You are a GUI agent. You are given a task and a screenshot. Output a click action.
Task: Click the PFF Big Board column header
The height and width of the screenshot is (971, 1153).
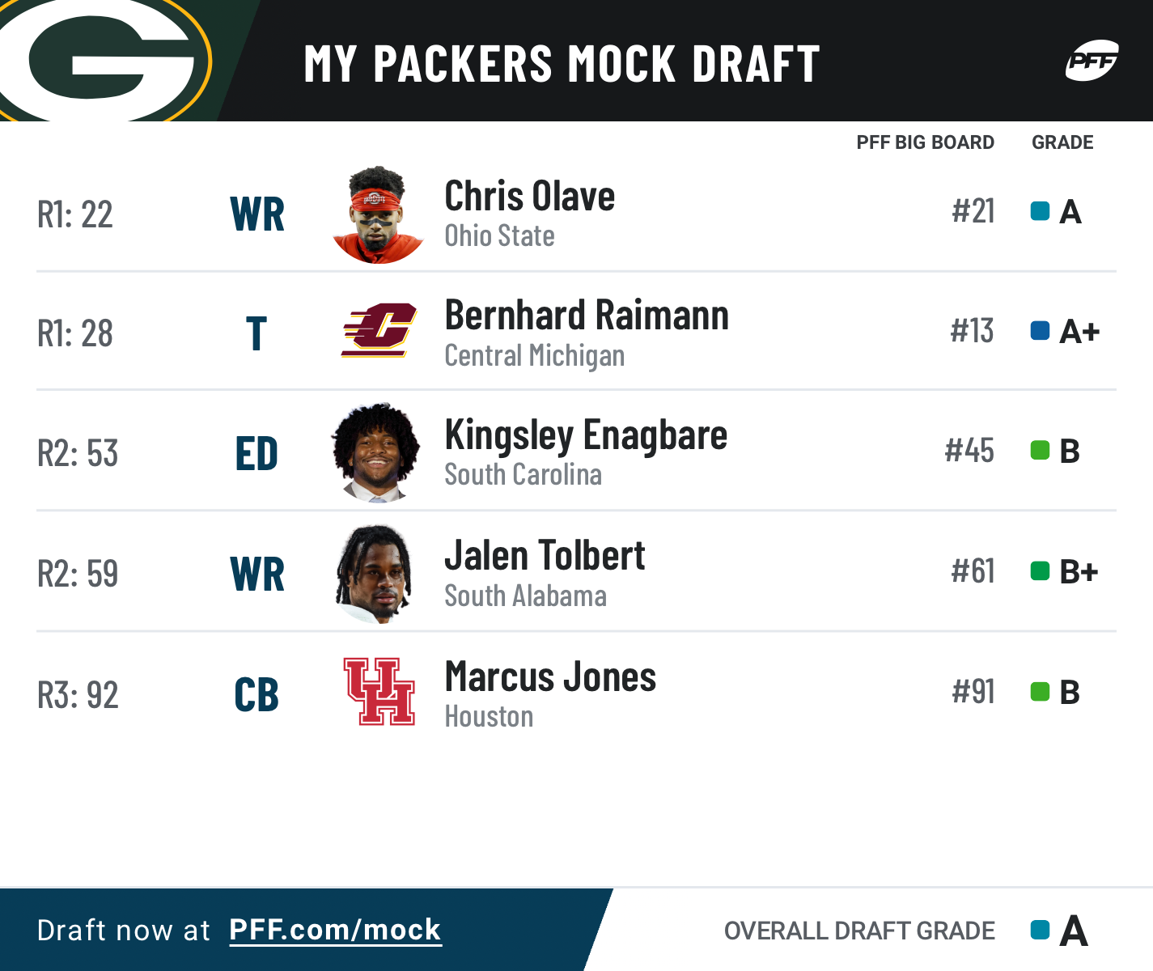coord(925,142)
